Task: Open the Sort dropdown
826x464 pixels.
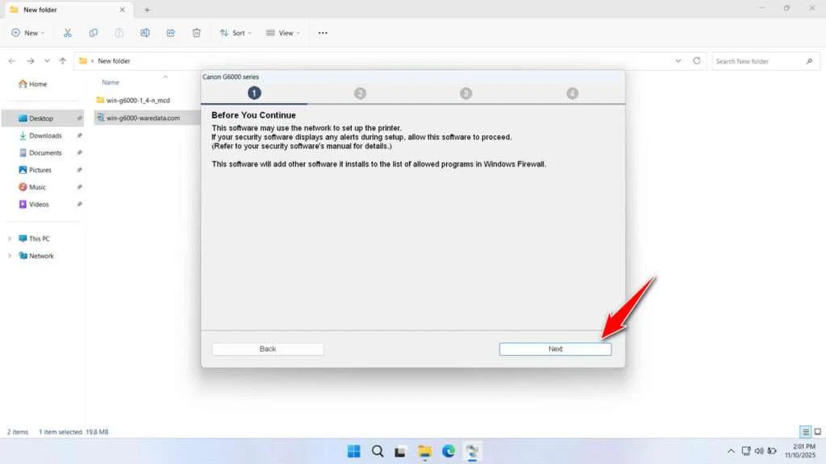Action: (236, 32)
